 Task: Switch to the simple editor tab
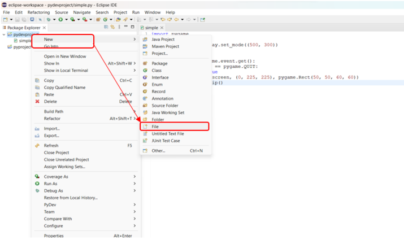(151, 28)
